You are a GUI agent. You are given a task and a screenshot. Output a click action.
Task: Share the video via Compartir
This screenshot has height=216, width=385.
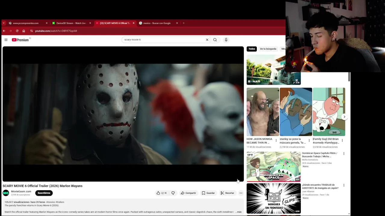coord(188,193)
